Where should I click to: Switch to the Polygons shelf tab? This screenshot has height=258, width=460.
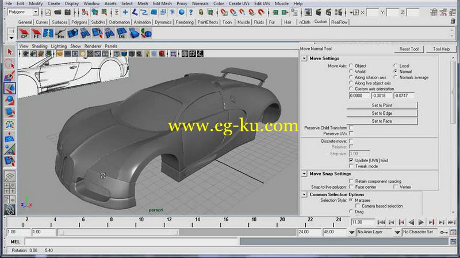[x=79, y=22]
